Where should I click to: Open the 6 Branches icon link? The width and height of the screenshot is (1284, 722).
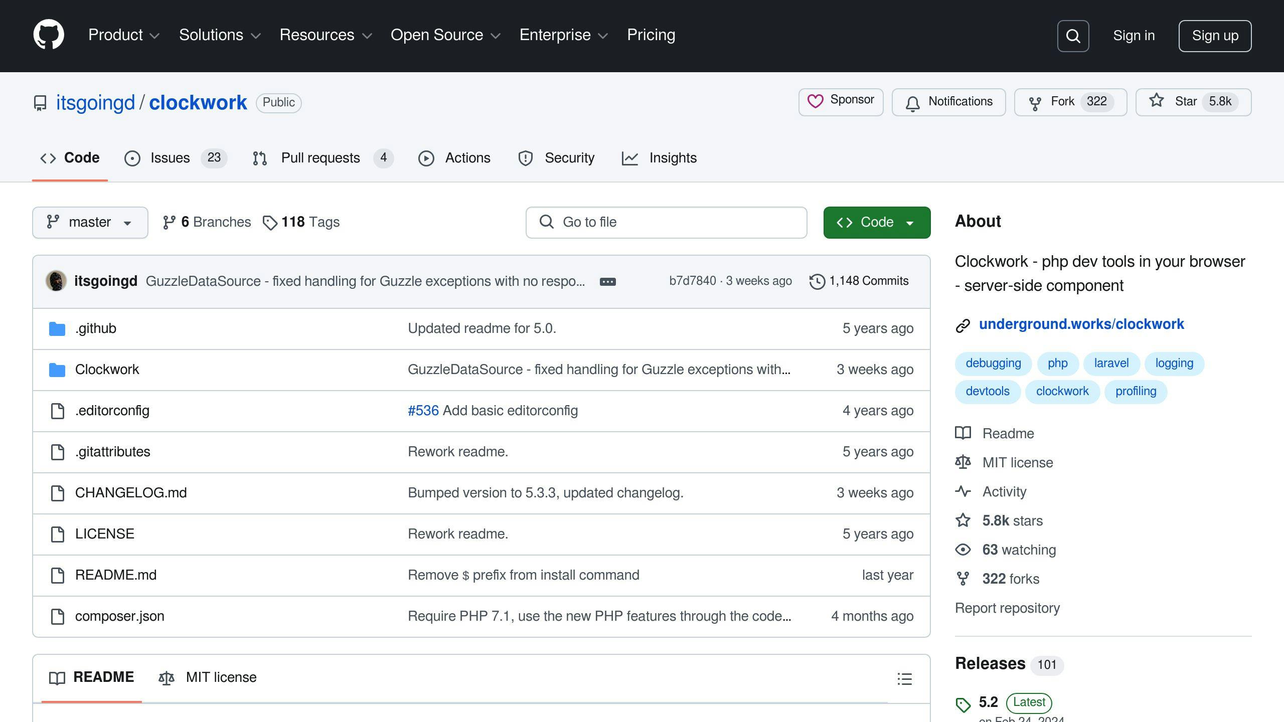coord(169,223)
